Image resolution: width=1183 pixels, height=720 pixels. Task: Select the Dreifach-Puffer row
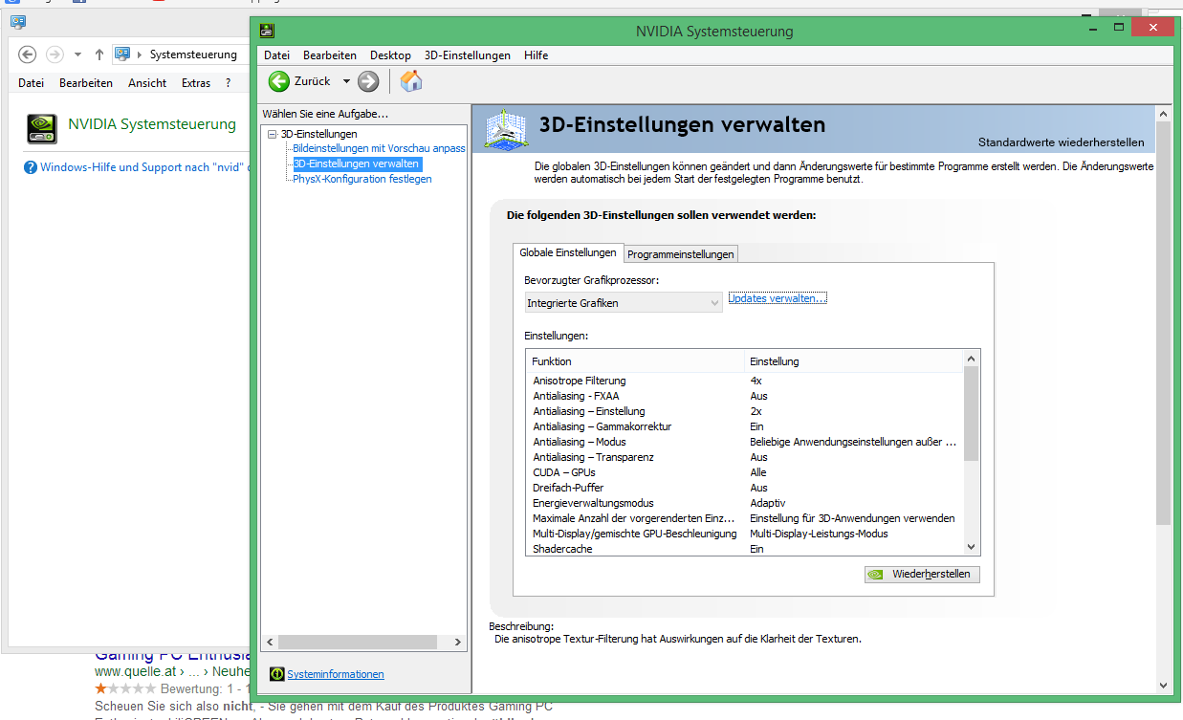tap(744, 488)
